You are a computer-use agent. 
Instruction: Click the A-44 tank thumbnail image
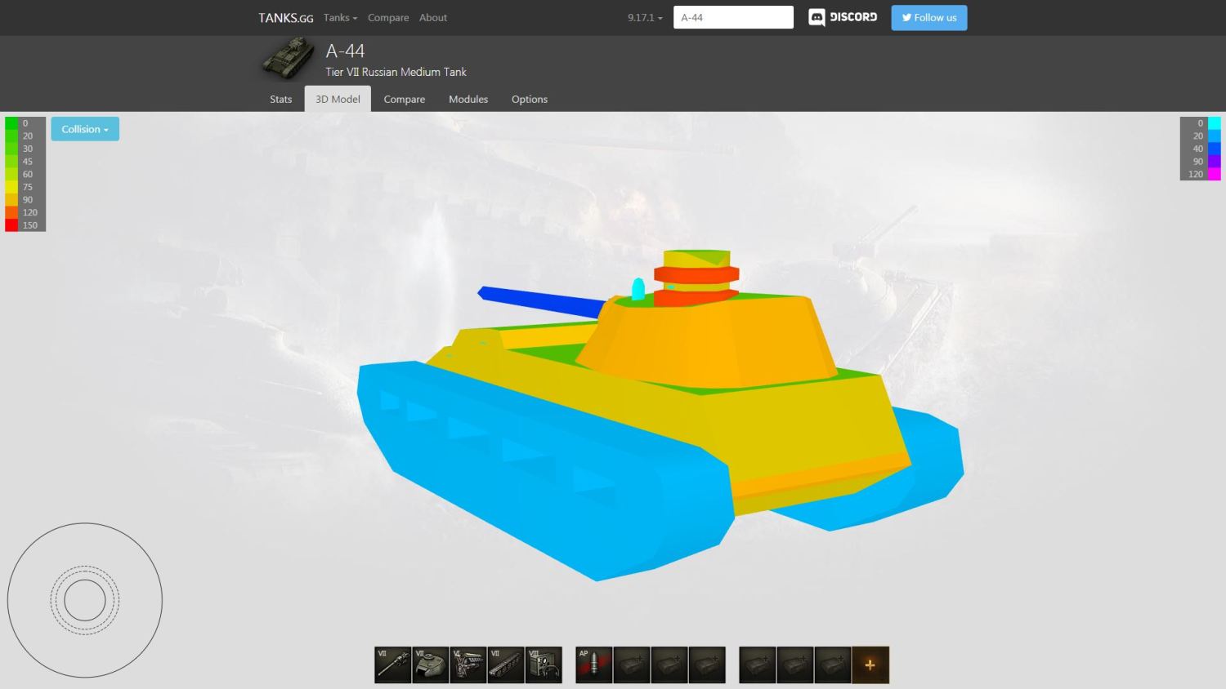[289, 60]
